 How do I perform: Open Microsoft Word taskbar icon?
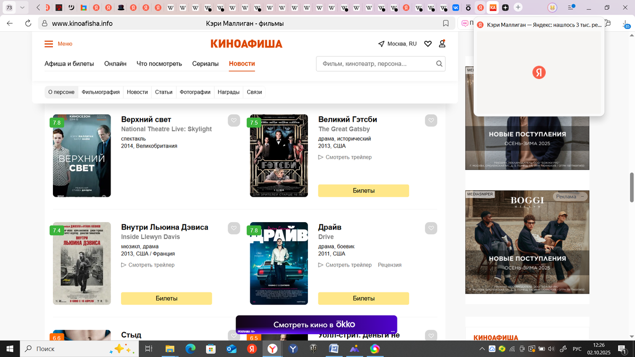pos(333,349)
